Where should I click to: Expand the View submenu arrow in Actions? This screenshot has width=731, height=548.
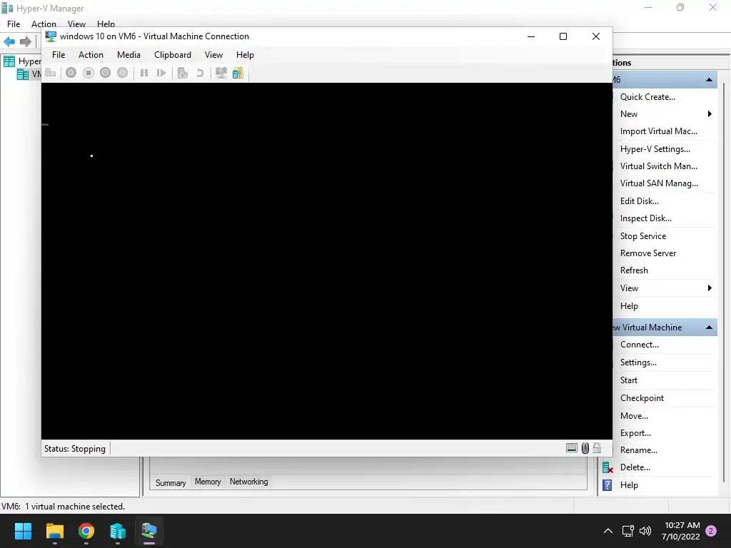coord(710,288)
